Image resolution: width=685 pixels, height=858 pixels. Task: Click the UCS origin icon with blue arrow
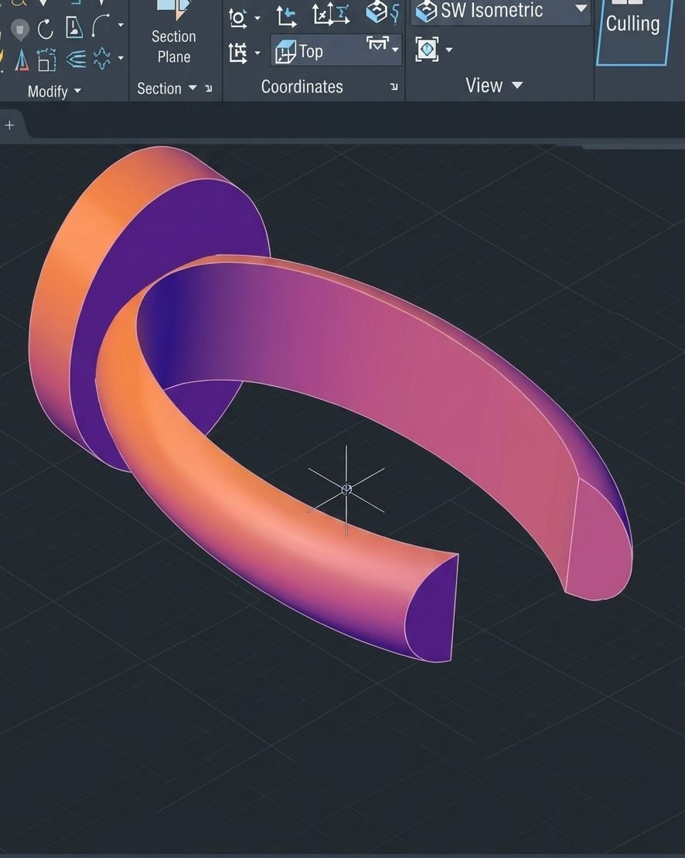(286, 16)
